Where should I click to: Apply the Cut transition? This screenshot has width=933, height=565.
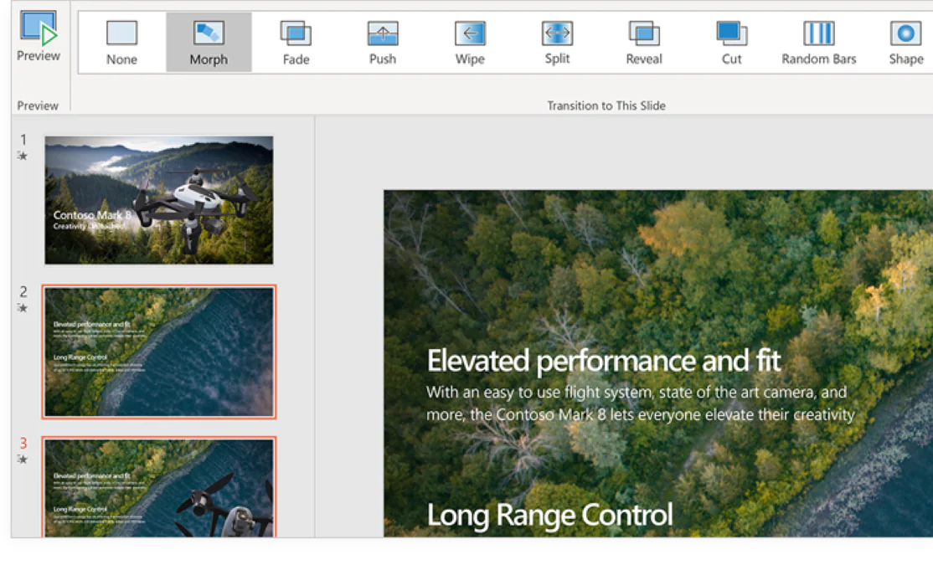click(x=731, y=42)
